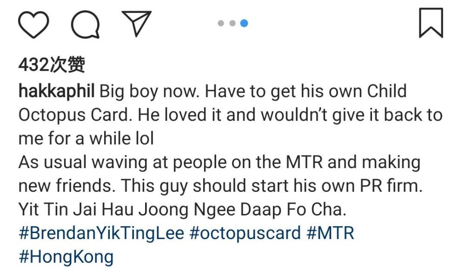Open the hakkaphil profile username
Viewport: 465px width, 273px height.
point(57,91)
